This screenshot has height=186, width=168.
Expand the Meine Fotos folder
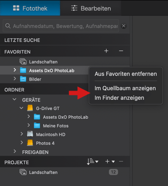pos(29,125)
